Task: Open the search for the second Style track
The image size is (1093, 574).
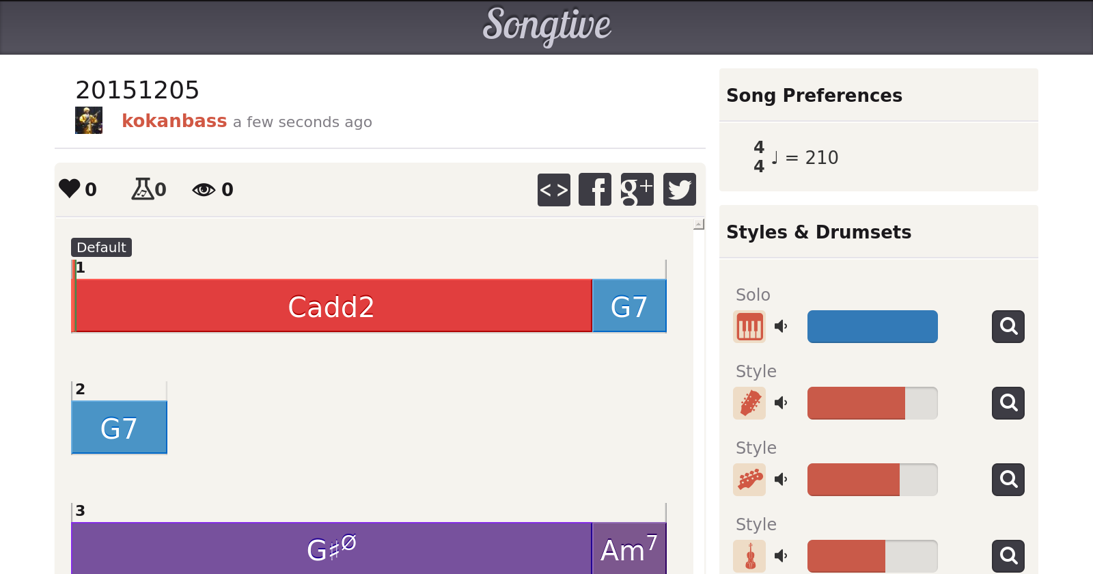Action: tap(1008, 480)
